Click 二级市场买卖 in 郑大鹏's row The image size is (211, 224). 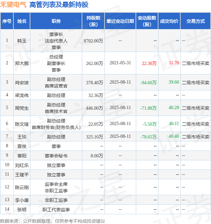pyautogui.click(x=196, y=63)
